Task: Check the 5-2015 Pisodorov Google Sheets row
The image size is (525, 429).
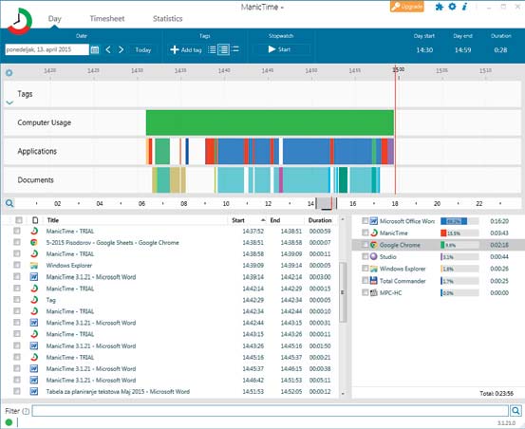Action: coord(17,242)
